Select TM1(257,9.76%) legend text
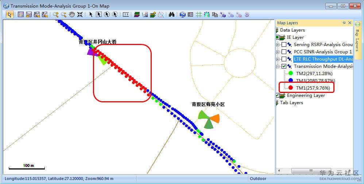The width and height of the screenshot is (364, 184). click(x=313, y=88)
